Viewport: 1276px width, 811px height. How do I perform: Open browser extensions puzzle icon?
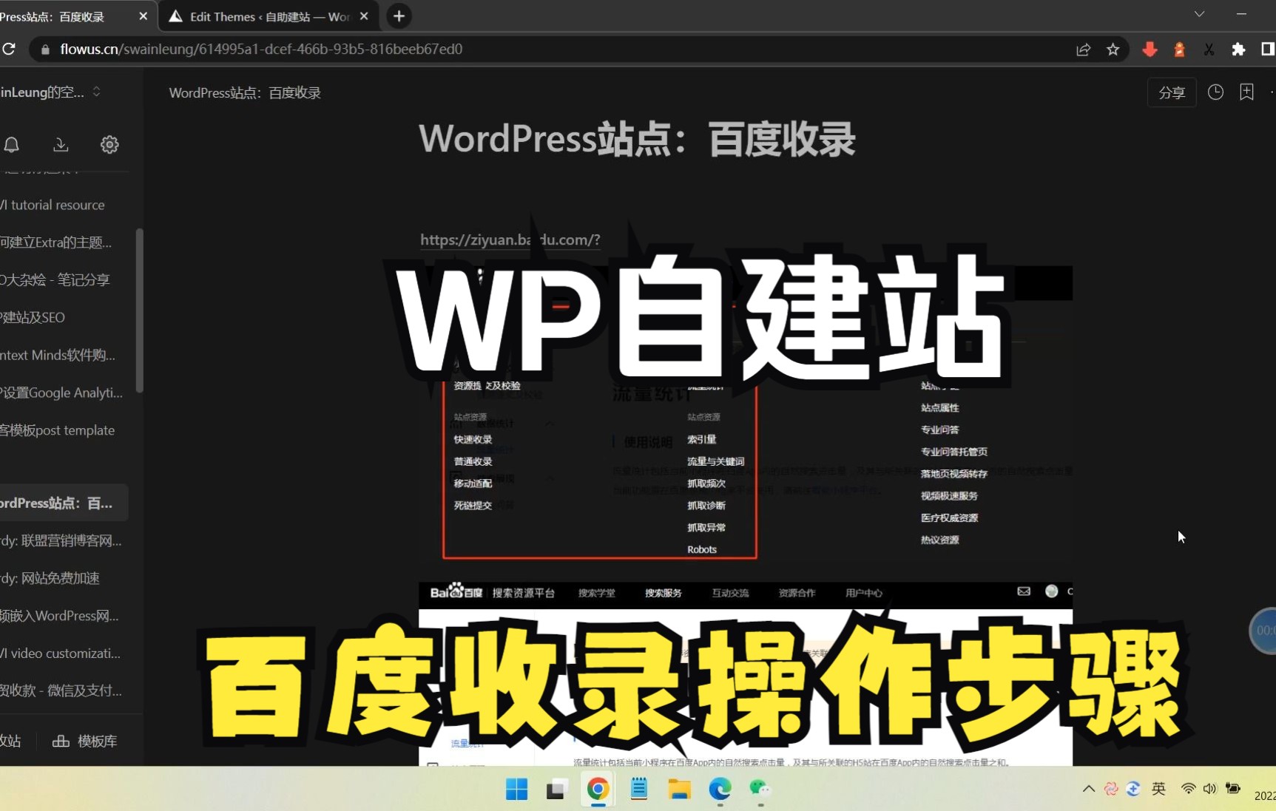point(1239,49)
